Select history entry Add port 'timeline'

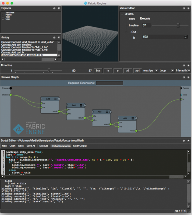[16, 45]
